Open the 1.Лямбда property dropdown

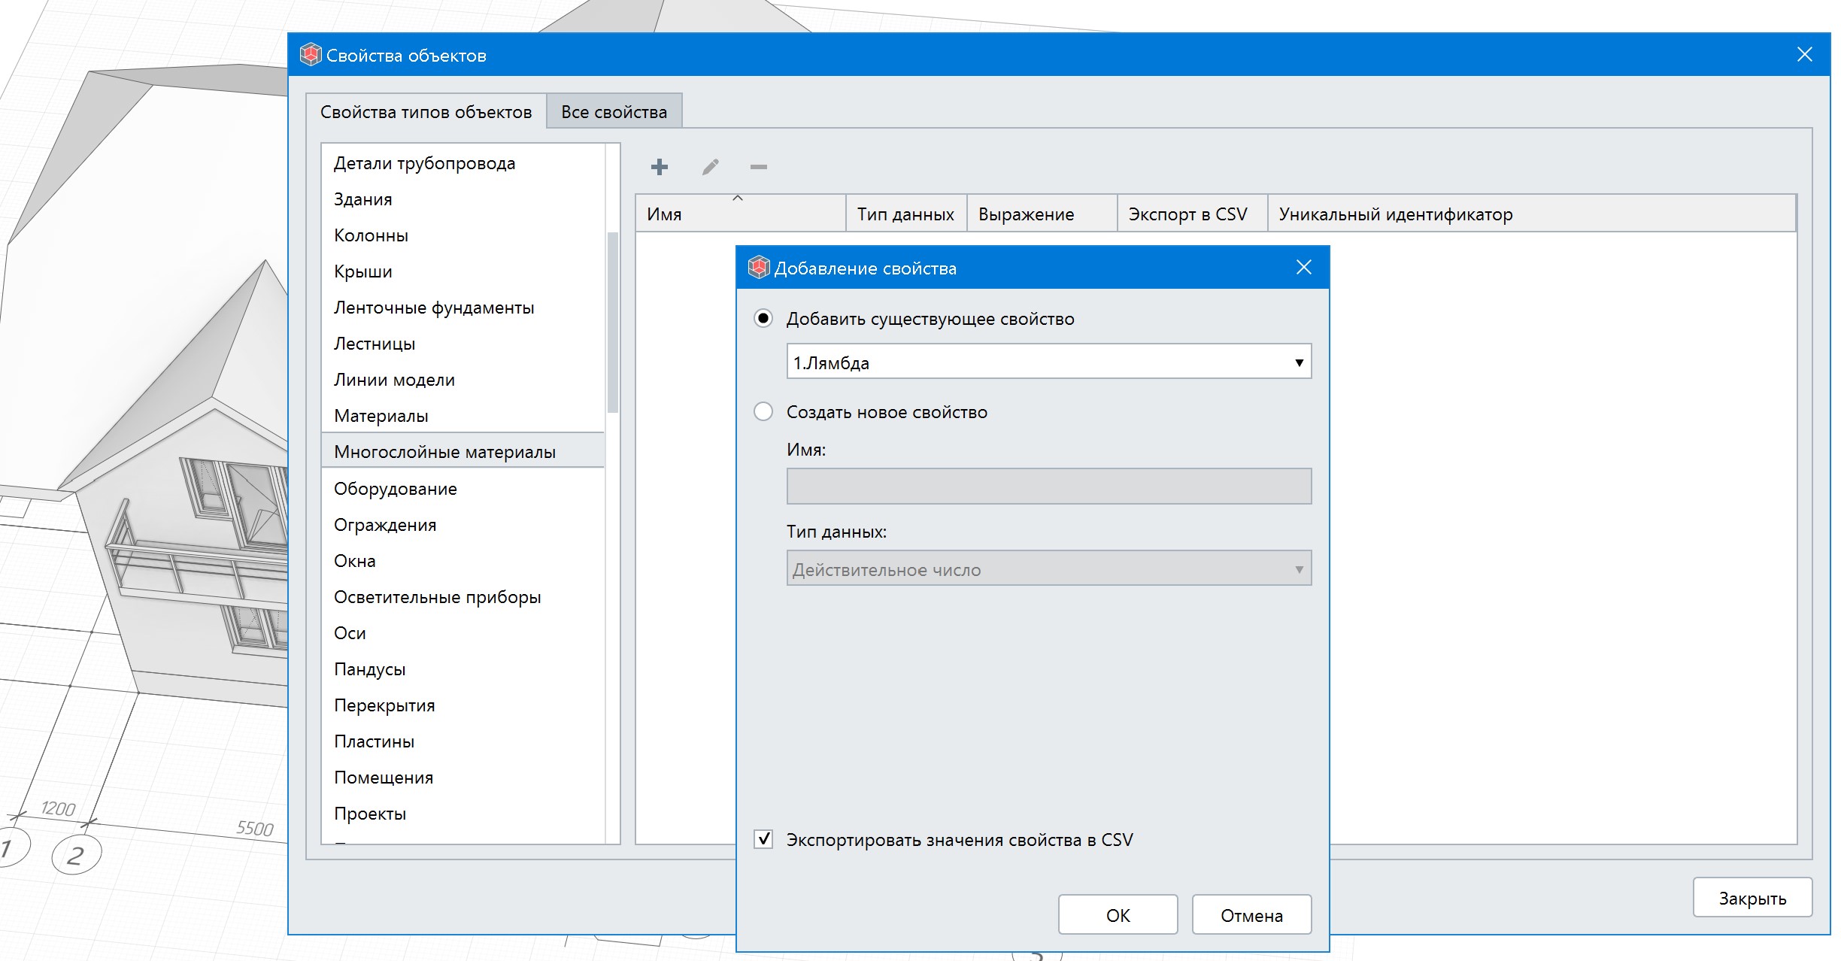coord(1049,362)
